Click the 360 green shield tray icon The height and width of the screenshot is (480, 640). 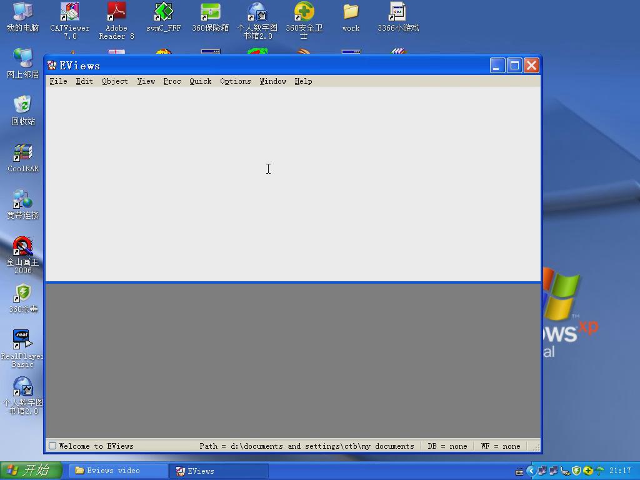pyautogui.click(x=576, y=471)
